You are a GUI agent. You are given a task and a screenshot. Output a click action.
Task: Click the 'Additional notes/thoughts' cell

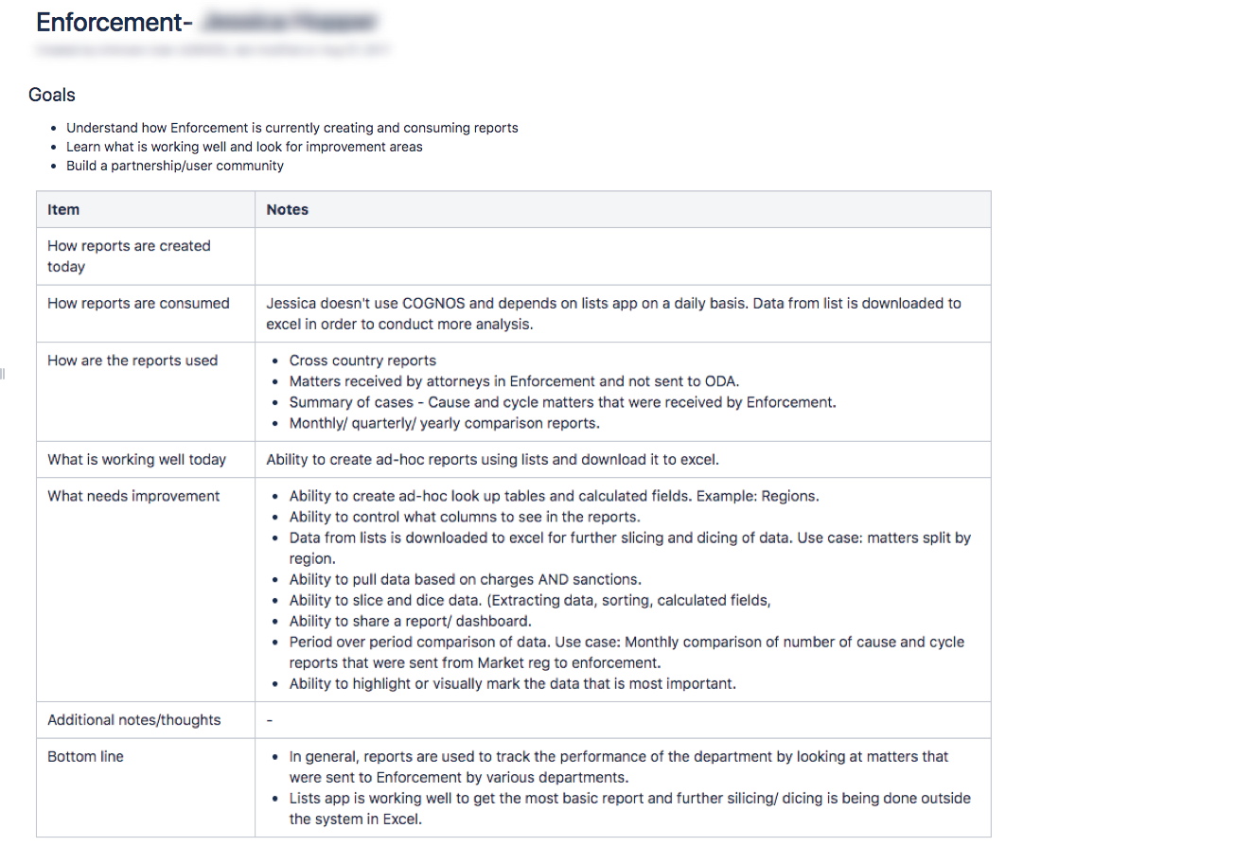pyautogui.click(x=133, y=719)
